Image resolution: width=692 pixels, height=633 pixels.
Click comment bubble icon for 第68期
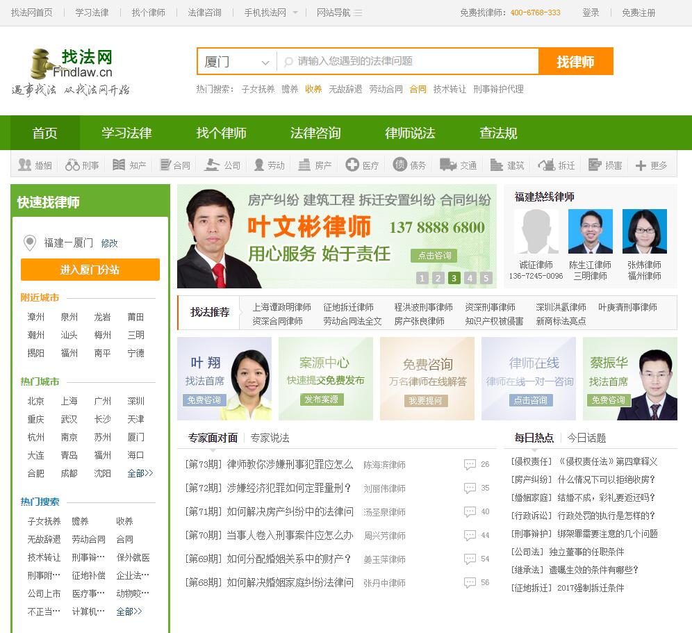pos(470,583)
